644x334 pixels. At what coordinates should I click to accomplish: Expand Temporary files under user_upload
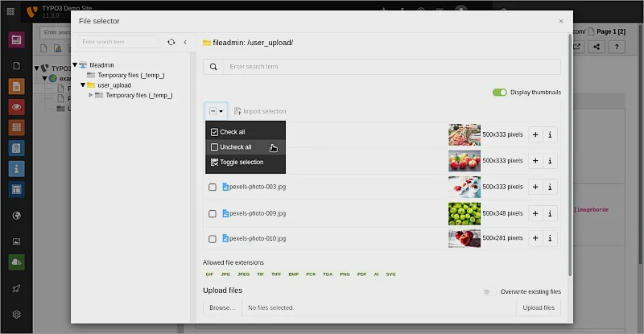[91, 95]
